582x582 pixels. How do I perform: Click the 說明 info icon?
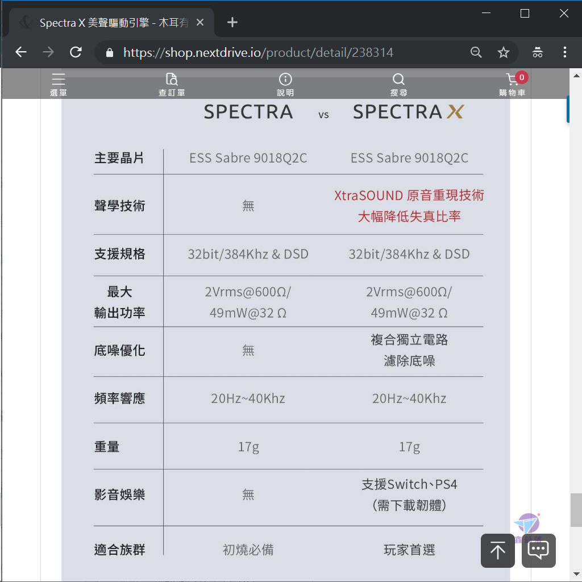[x=285, y=84]
